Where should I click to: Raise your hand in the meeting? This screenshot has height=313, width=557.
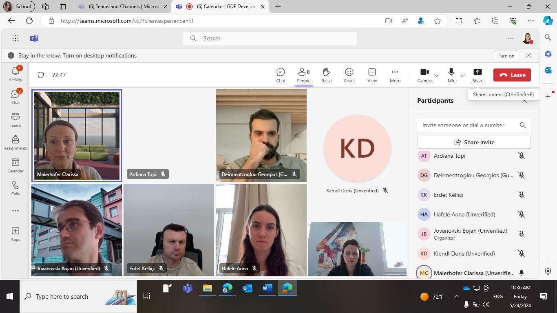(326, 75)
